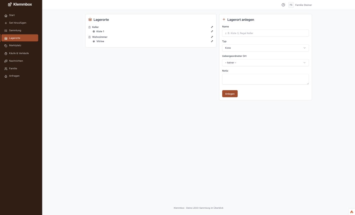Image resolution: width=355 pixels, height=215 pixels.
Task: Select Wohnzimmer in the Lagerorte list
Action: point(100,37)
